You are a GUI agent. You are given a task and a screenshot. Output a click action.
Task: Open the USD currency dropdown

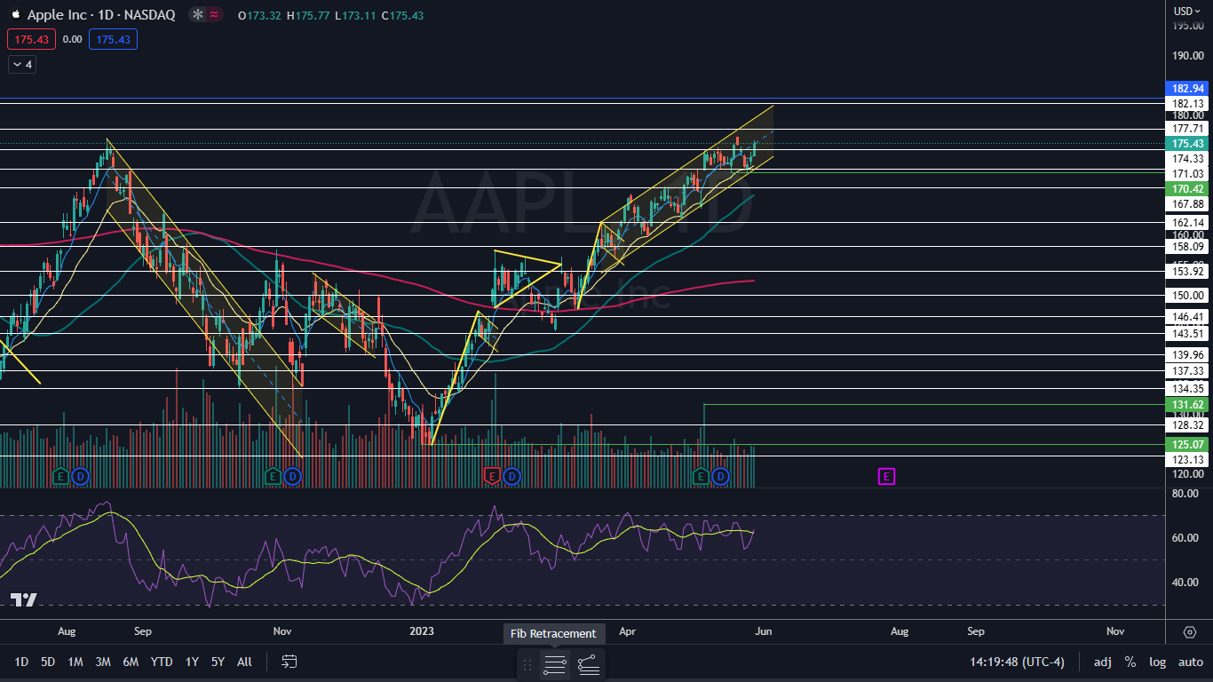pos(1187,12)
